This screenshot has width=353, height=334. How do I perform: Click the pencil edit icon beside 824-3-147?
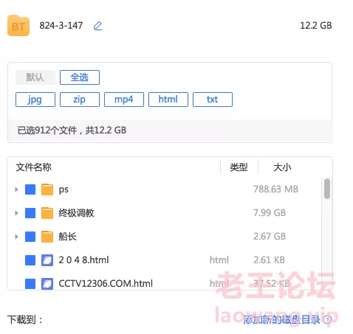pos(97,26)
